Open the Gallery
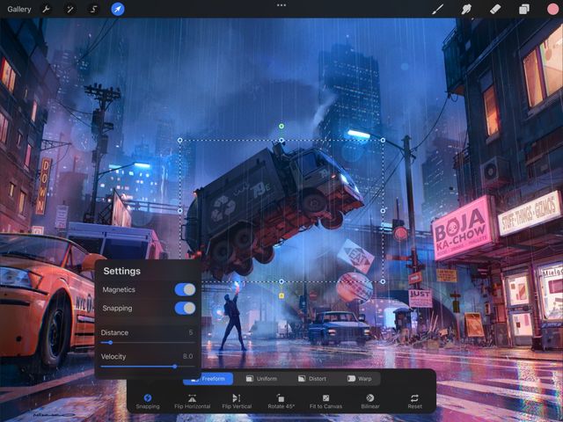This screenshot has height=422, width=563. (19, 10)
